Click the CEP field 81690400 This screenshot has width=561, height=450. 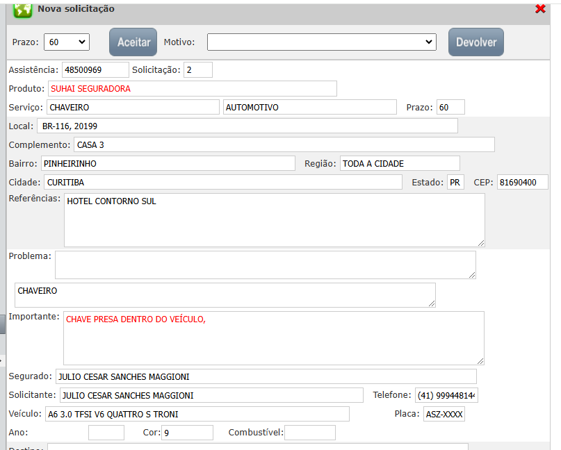tap(522, 182)
